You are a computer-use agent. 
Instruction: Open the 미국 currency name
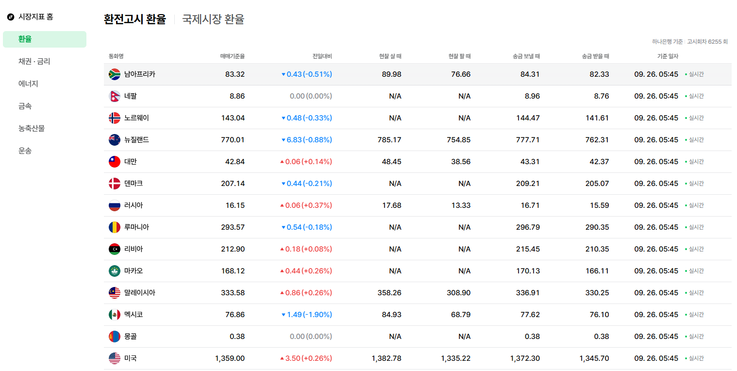click(131, 358)
